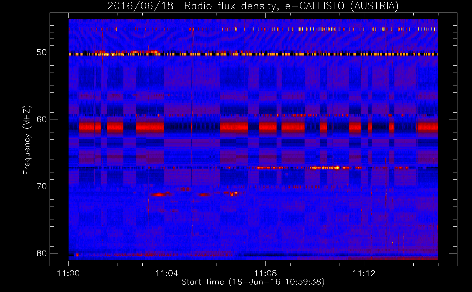Click the 'Frequency (MHZ)' axis label
Viewport: 472px width, 292px height.
(x=27, y=140)
